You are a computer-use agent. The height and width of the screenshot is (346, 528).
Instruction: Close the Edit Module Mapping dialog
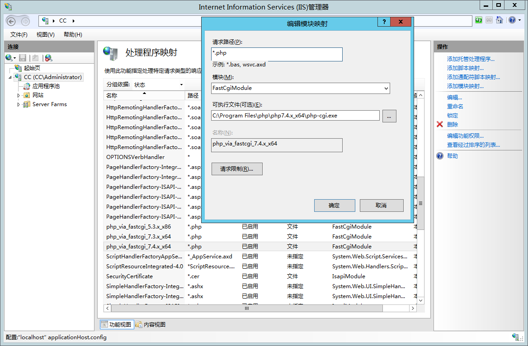(401, 22)
